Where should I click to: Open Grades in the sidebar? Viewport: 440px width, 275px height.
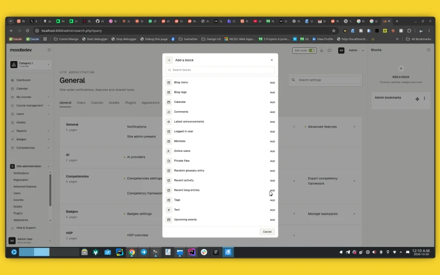(21, 122)
